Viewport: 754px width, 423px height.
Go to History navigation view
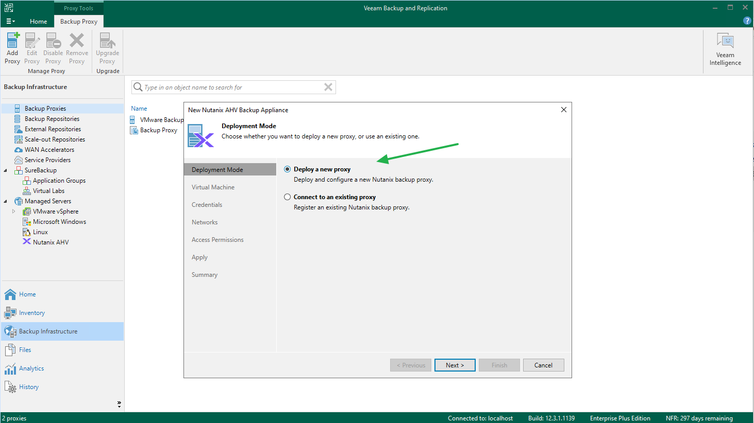(62, 387)
